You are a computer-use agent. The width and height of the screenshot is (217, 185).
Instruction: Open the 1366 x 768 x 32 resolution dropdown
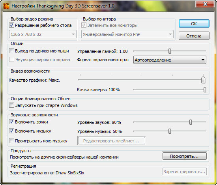[x=43, y=34]
